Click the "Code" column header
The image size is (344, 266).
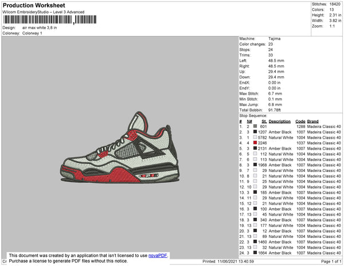[x=300, y=122]
